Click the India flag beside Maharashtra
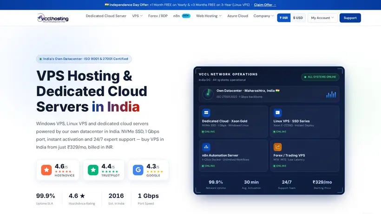The height and width of the screenshot is (214, 381). click(x=277, y=91)
